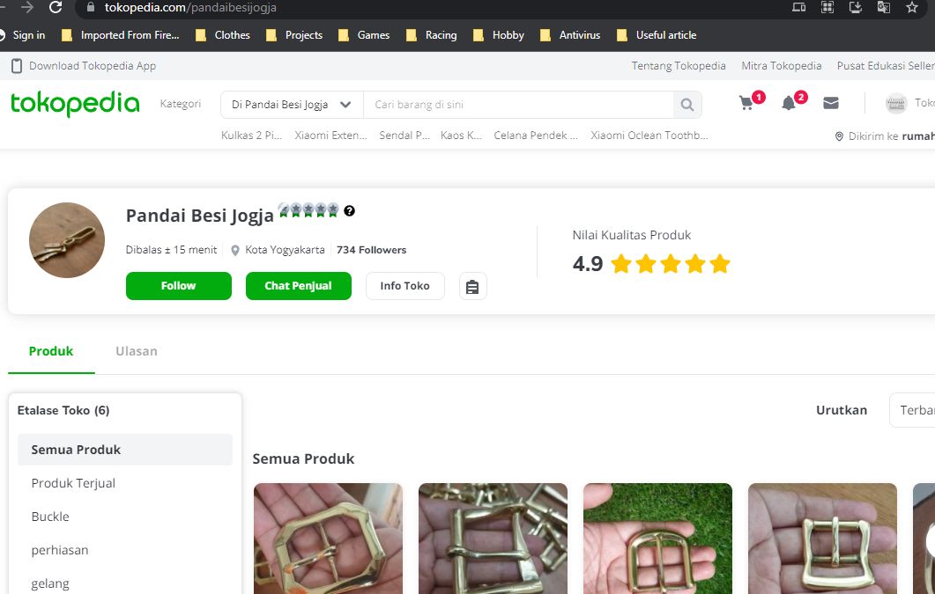Bookmark this page with the star icon

(x=912, y=7)
